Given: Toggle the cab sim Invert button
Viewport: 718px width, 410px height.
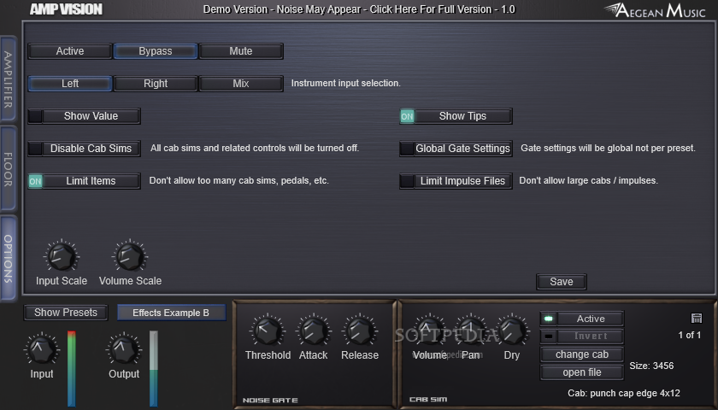Looking at the screenshot, I should tap(582, 337).
